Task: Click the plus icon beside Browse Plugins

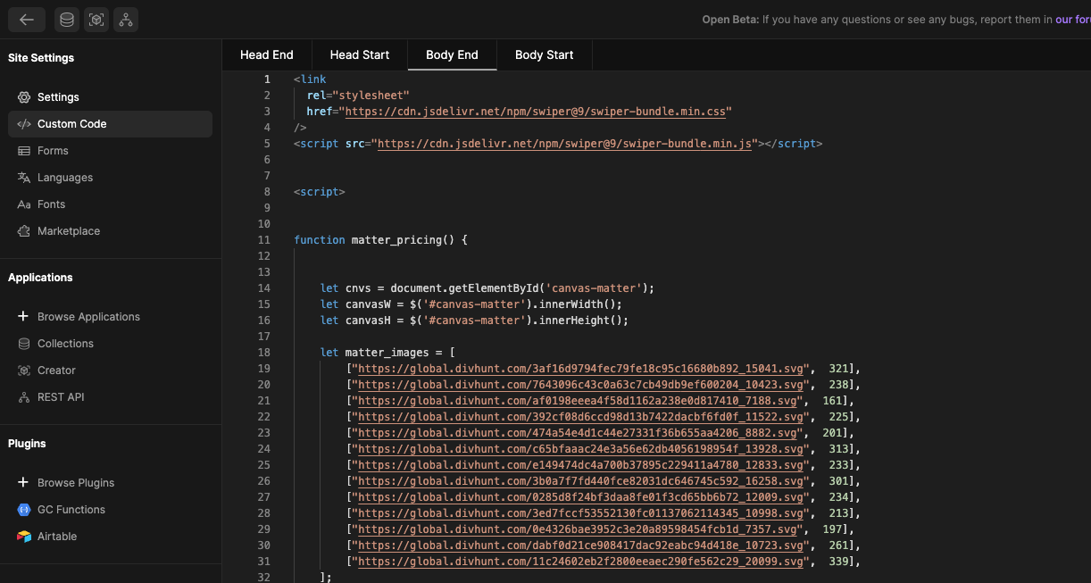Action: coord(24,483)
